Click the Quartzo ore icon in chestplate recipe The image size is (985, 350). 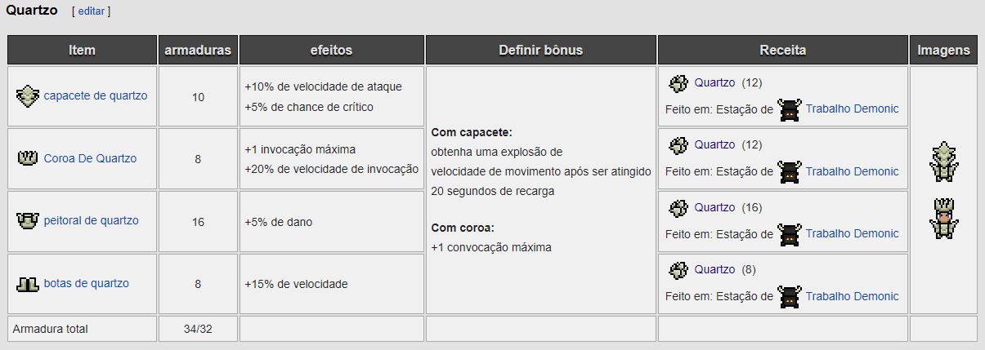(678, 208)
